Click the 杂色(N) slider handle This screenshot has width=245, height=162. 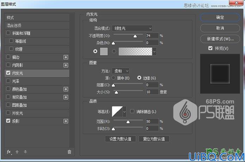pos(113,43)
